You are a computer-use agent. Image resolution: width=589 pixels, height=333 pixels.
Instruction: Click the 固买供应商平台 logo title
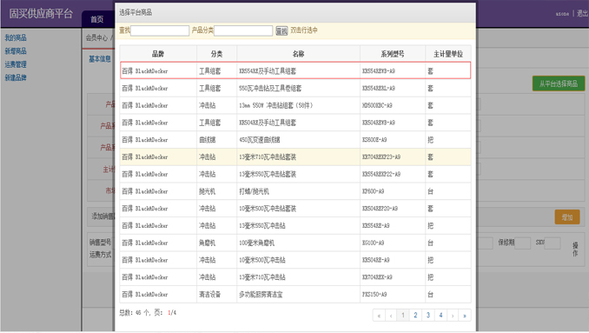[41, 14]
